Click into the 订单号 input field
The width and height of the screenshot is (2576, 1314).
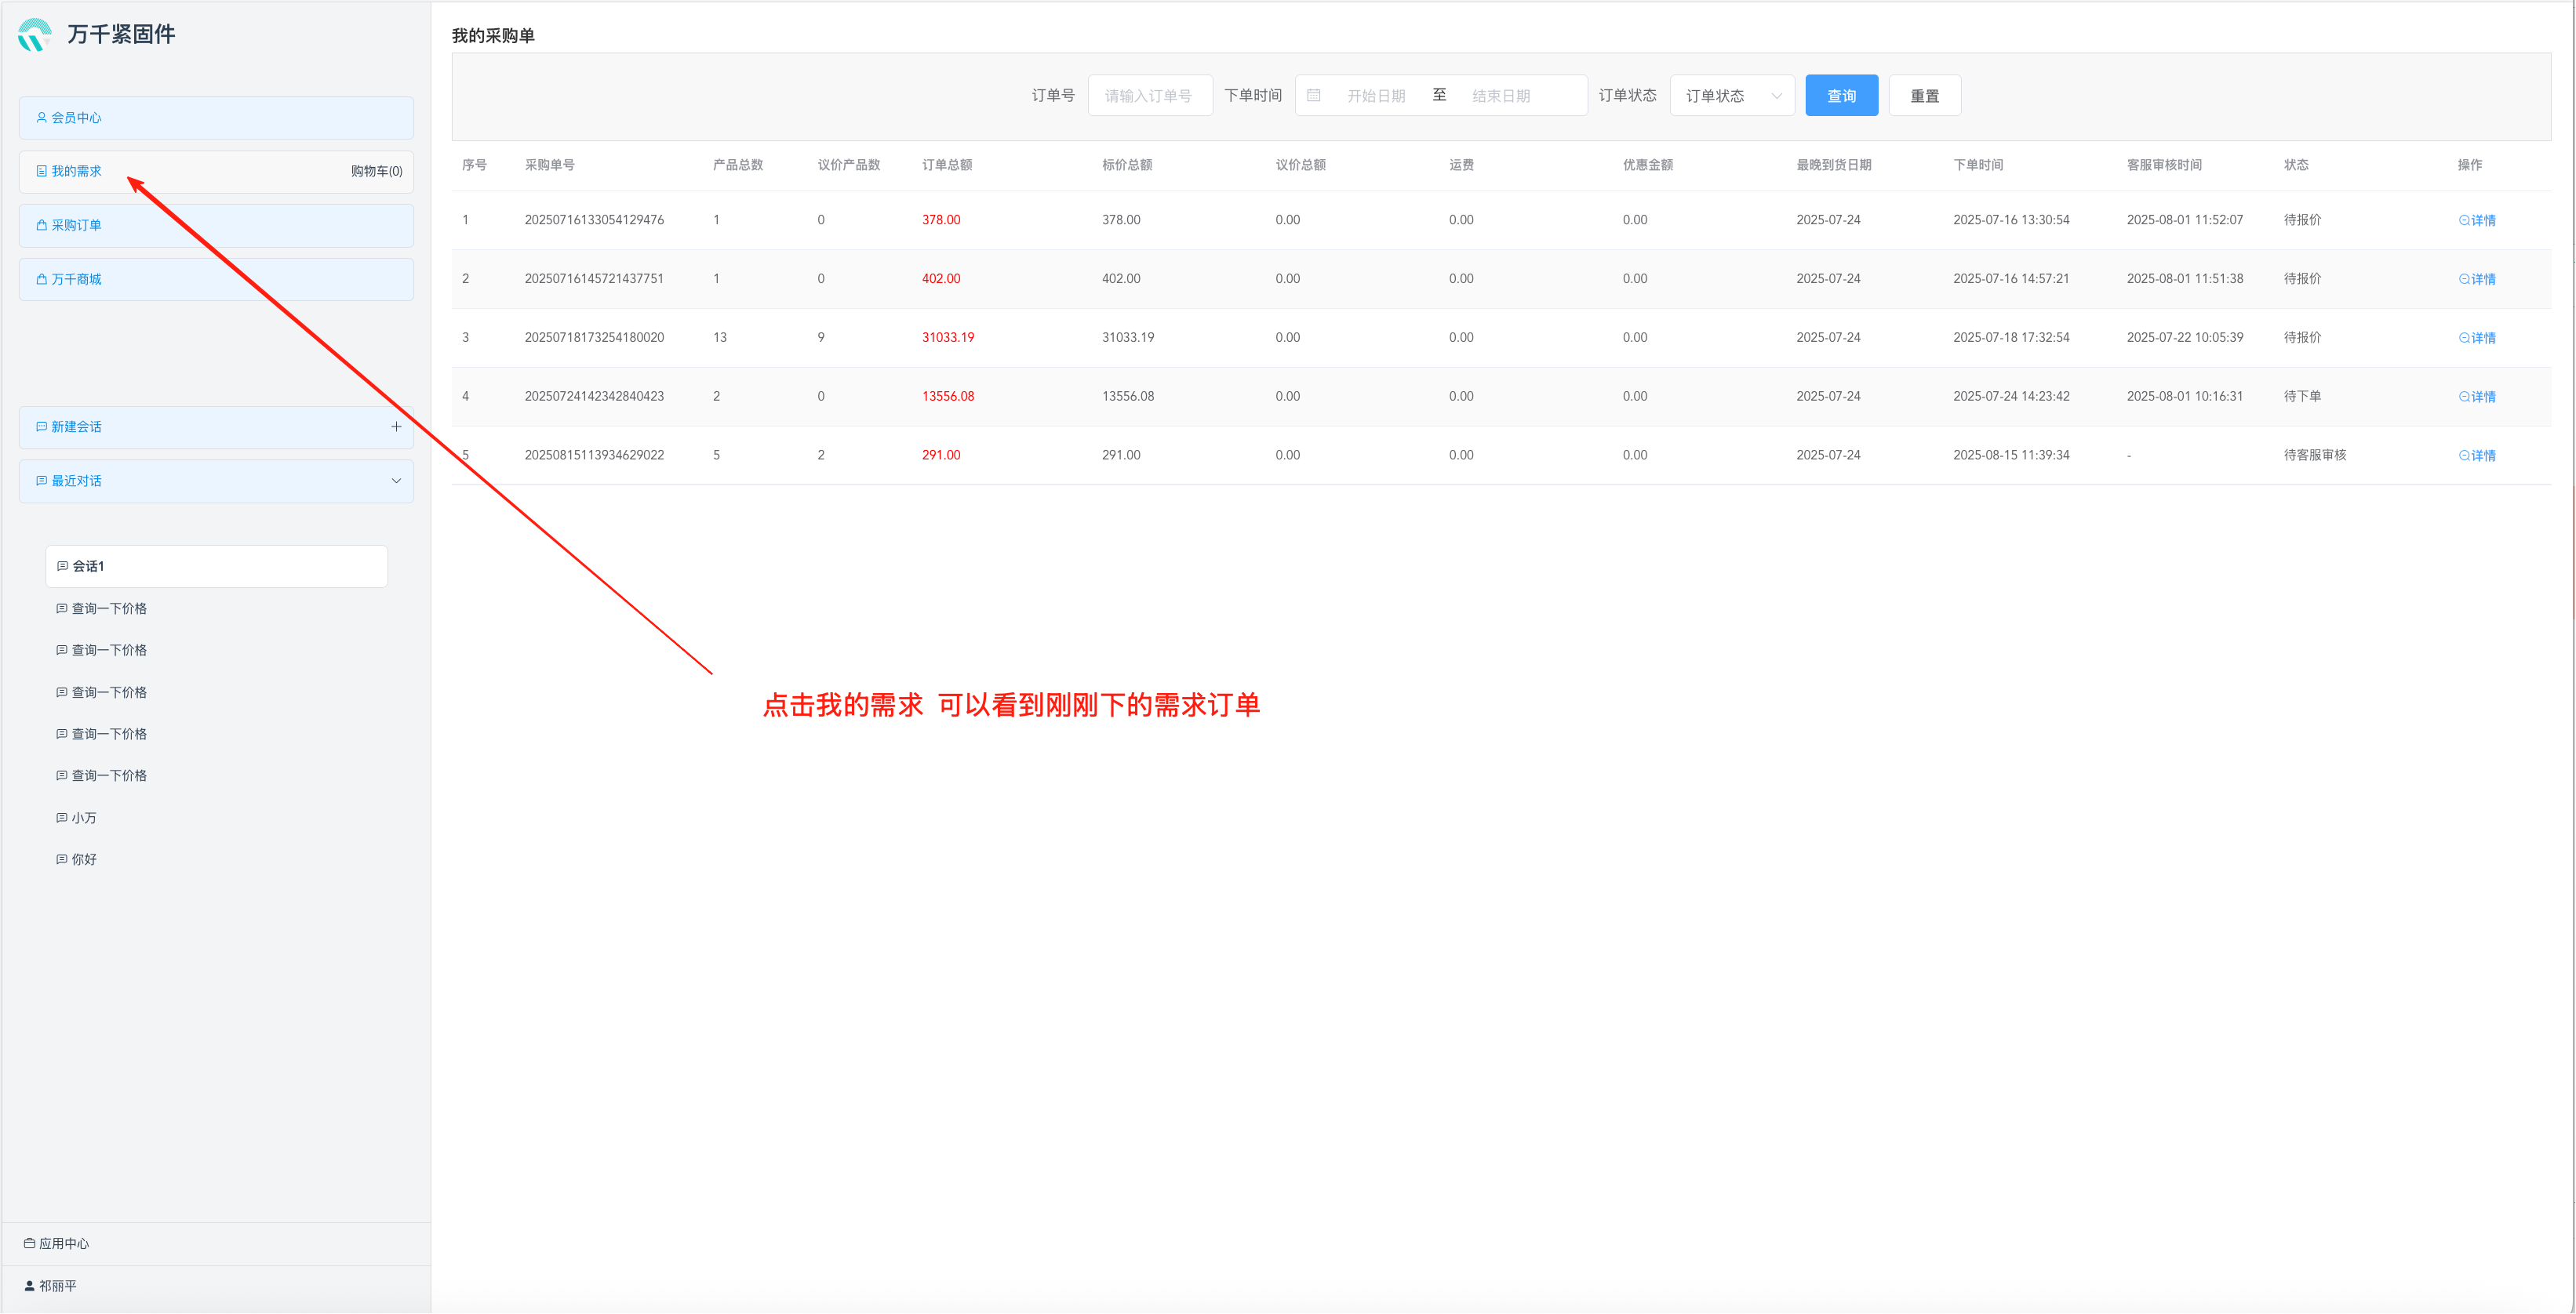click(1150, 96)
